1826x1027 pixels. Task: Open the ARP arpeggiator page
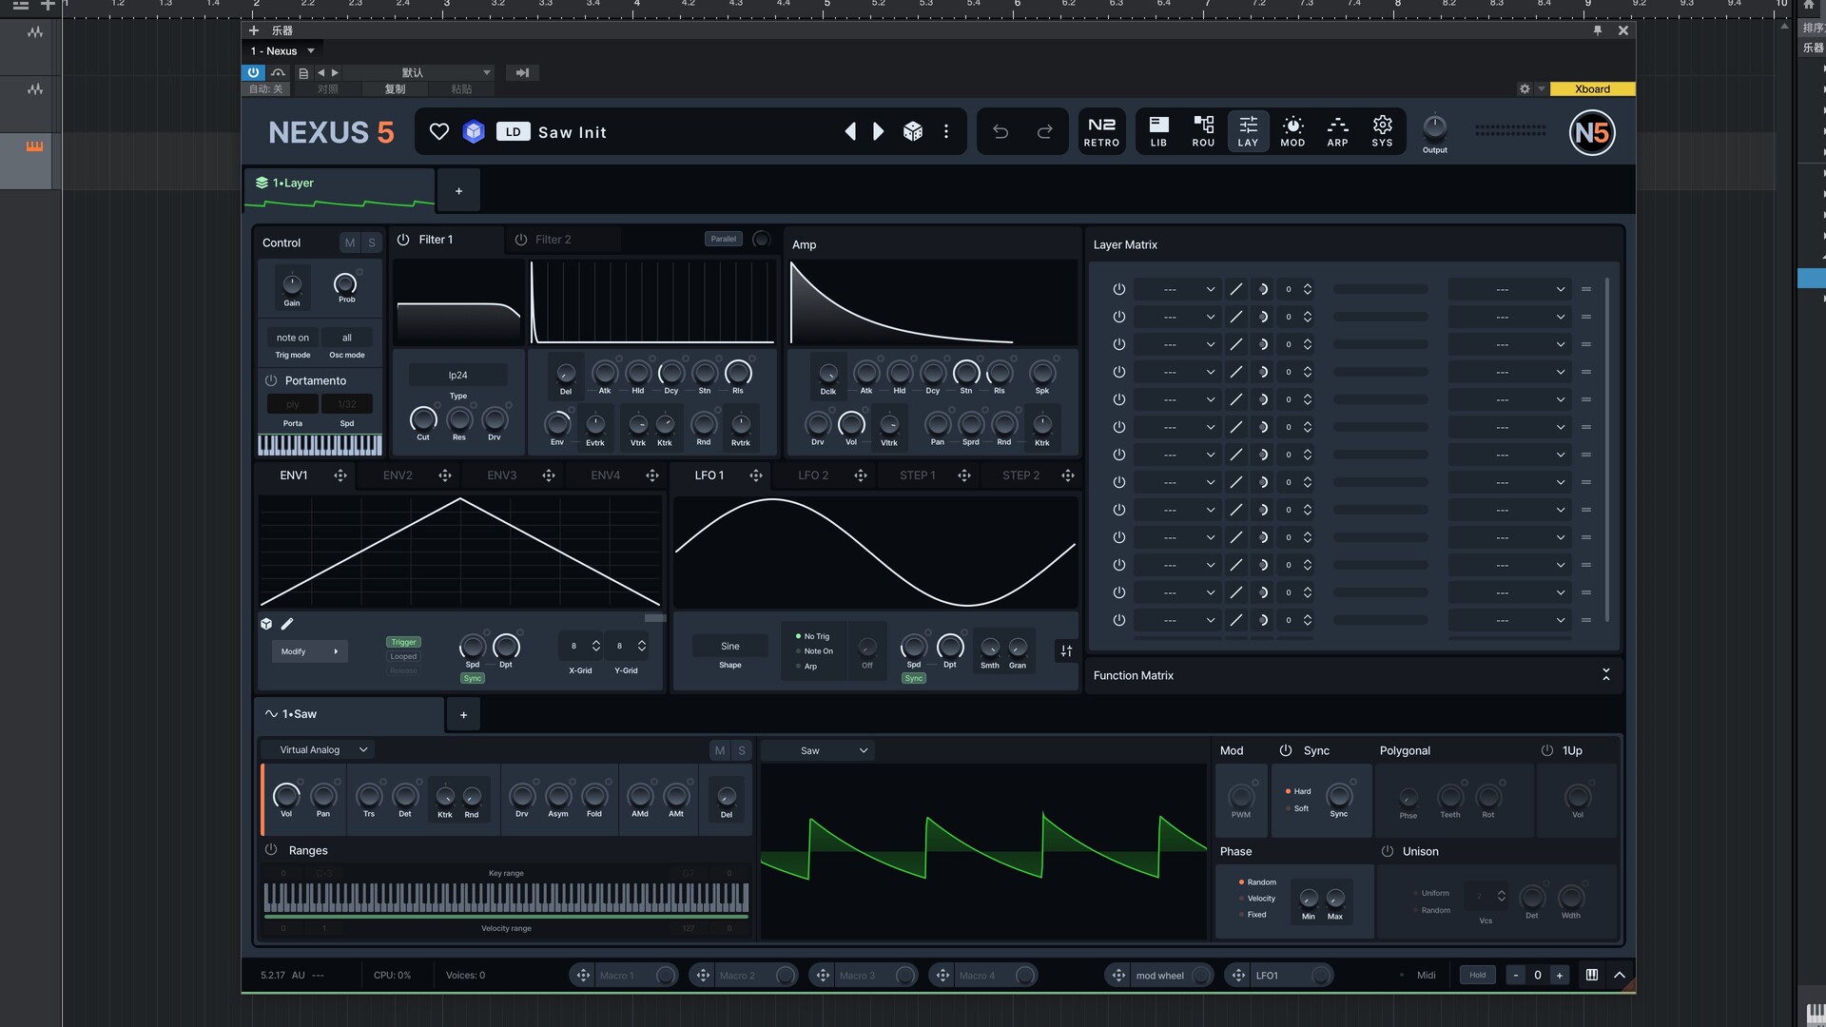tap(1337, 131)
